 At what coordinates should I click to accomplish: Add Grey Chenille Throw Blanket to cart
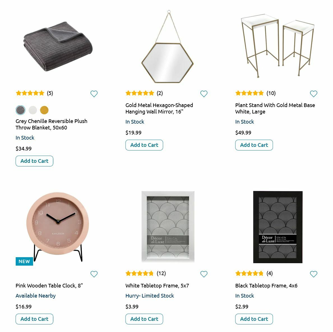(x=34, y=161)
